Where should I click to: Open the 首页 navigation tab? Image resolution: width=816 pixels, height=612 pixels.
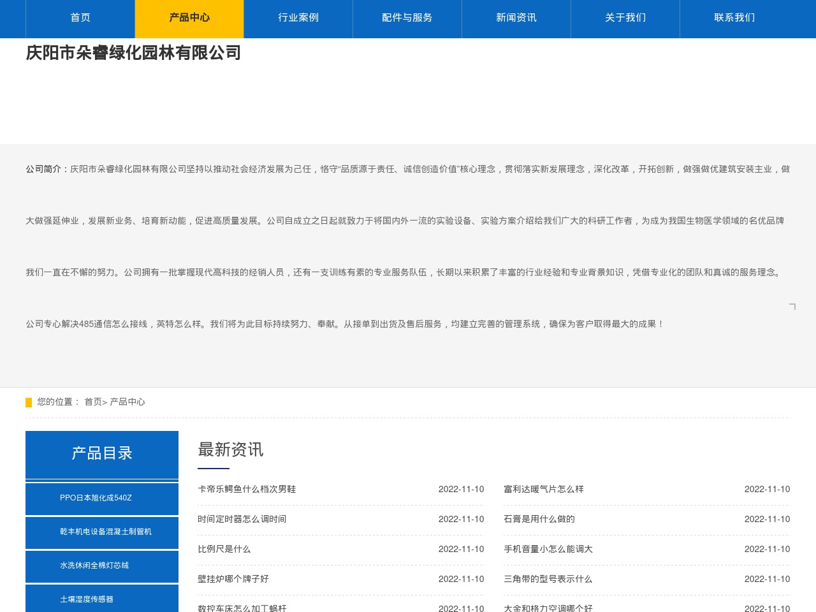(80, 18)
